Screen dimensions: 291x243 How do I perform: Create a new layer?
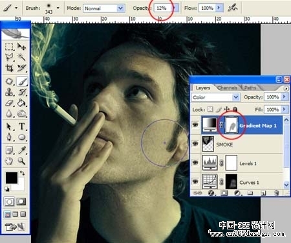[263, 192]
